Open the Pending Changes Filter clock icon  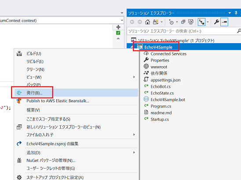coord(171,22)
